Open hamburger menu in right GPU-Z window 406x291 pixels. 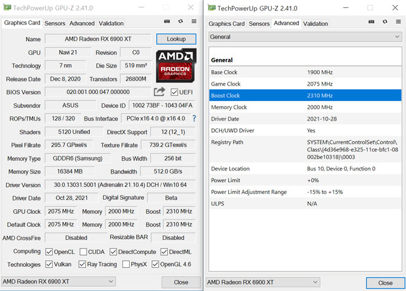[399, 22]
